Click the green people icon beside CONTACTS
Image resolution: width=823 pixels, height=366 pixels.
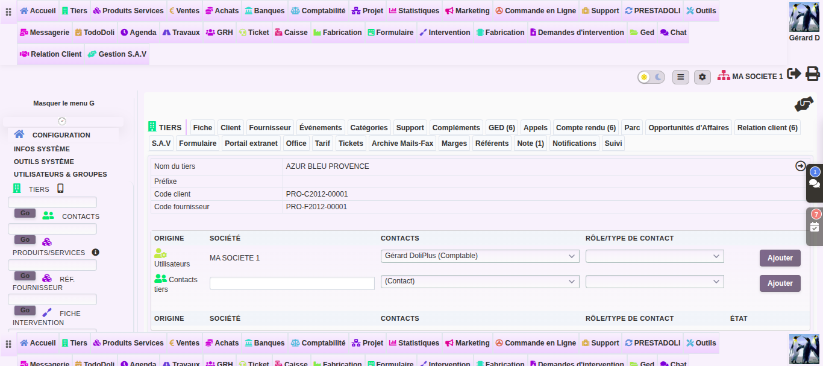click(x=48, y=215)
